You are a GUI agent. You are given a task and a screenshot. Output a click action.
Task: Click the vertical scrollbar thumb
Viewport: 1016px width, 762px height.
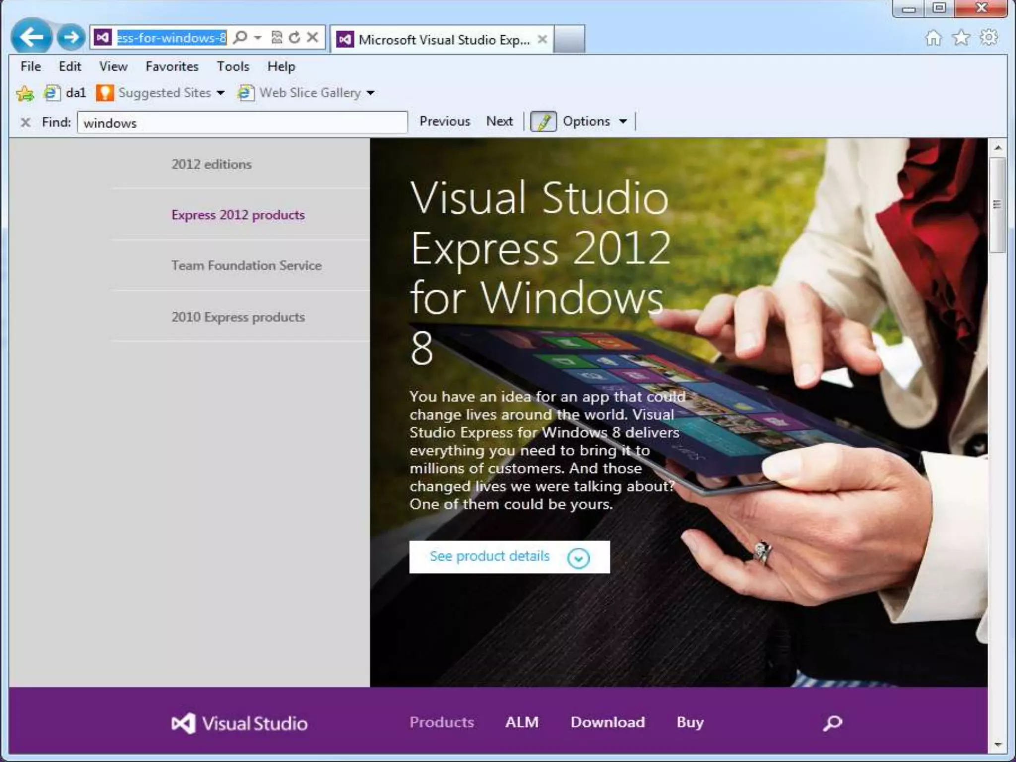[x=997, y=205]
